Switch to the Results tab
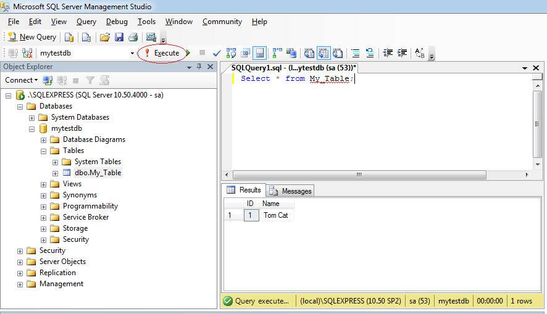 [244, 190]
